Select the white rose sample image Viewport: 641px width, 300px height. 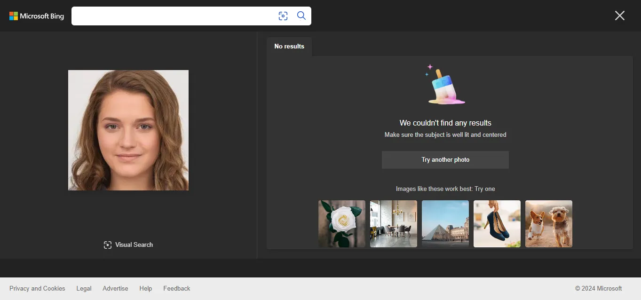tap(341, 224)
